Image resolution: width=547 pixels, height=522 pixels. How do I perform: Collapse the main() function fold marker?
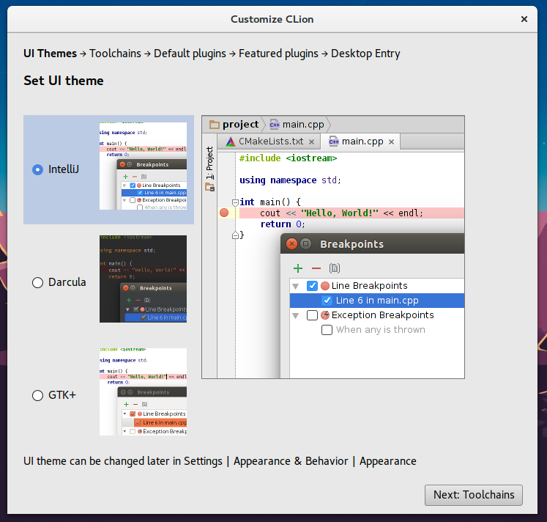[235, 202]
